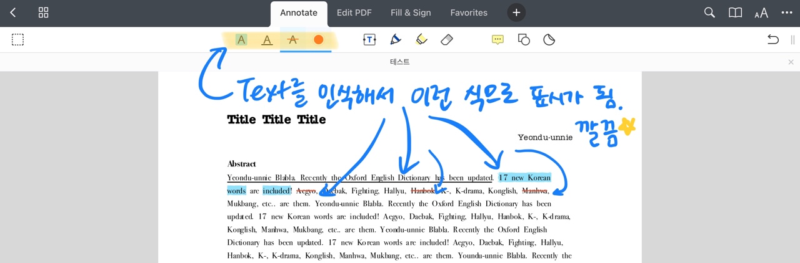Image resolution: width=800 pixels, height=263 pixels.
Task: Select the freehand highlighter marker tool
Action: (x=421, y=40)
